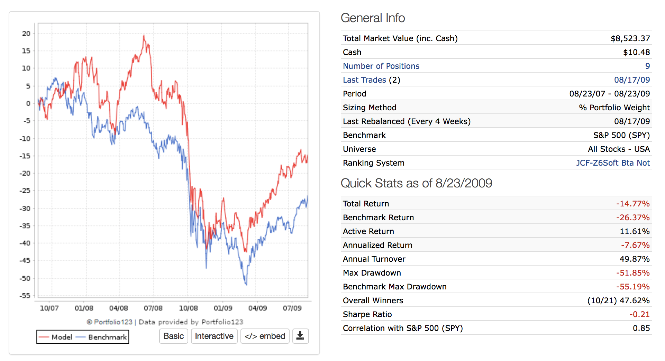The width and height of the screenshot is (665, 361).
Task: Switch chart to Basic view
Action: 173,336
